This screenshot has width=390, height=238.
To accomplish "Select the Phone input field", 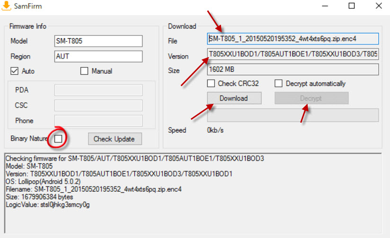I will tap(98, 120).
